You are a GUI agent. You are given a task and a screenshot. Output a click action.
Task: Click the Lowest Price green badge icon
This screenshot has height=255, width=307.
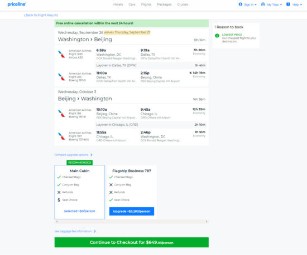pos(217,36)
